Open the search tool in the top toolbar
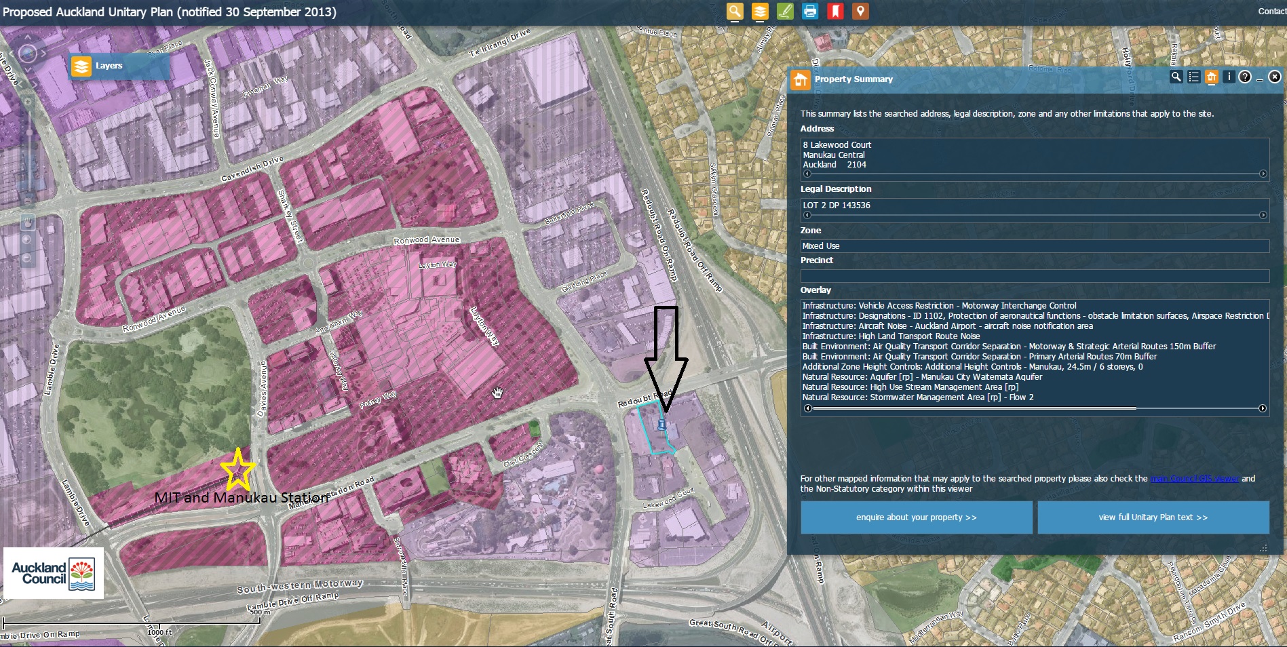The width and height of the screenshot is (1287, 647). click(735, 12)
